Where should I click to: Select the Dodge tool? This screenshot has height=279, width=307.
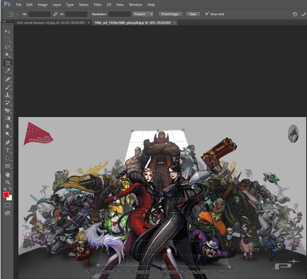8,134
